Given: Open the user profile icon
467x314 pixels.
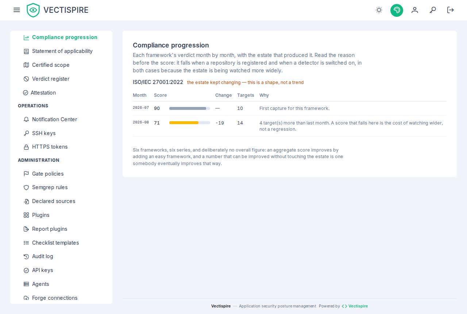Looking at the screenshot, I should point(415,10).
